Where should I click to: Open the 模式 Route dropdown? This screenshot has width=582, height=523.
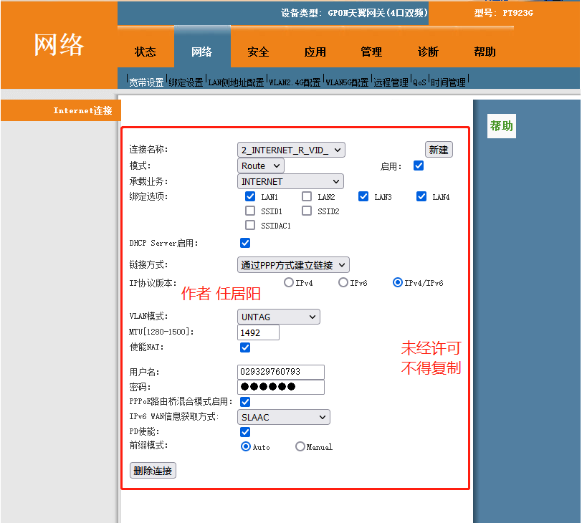coord(261,165)
